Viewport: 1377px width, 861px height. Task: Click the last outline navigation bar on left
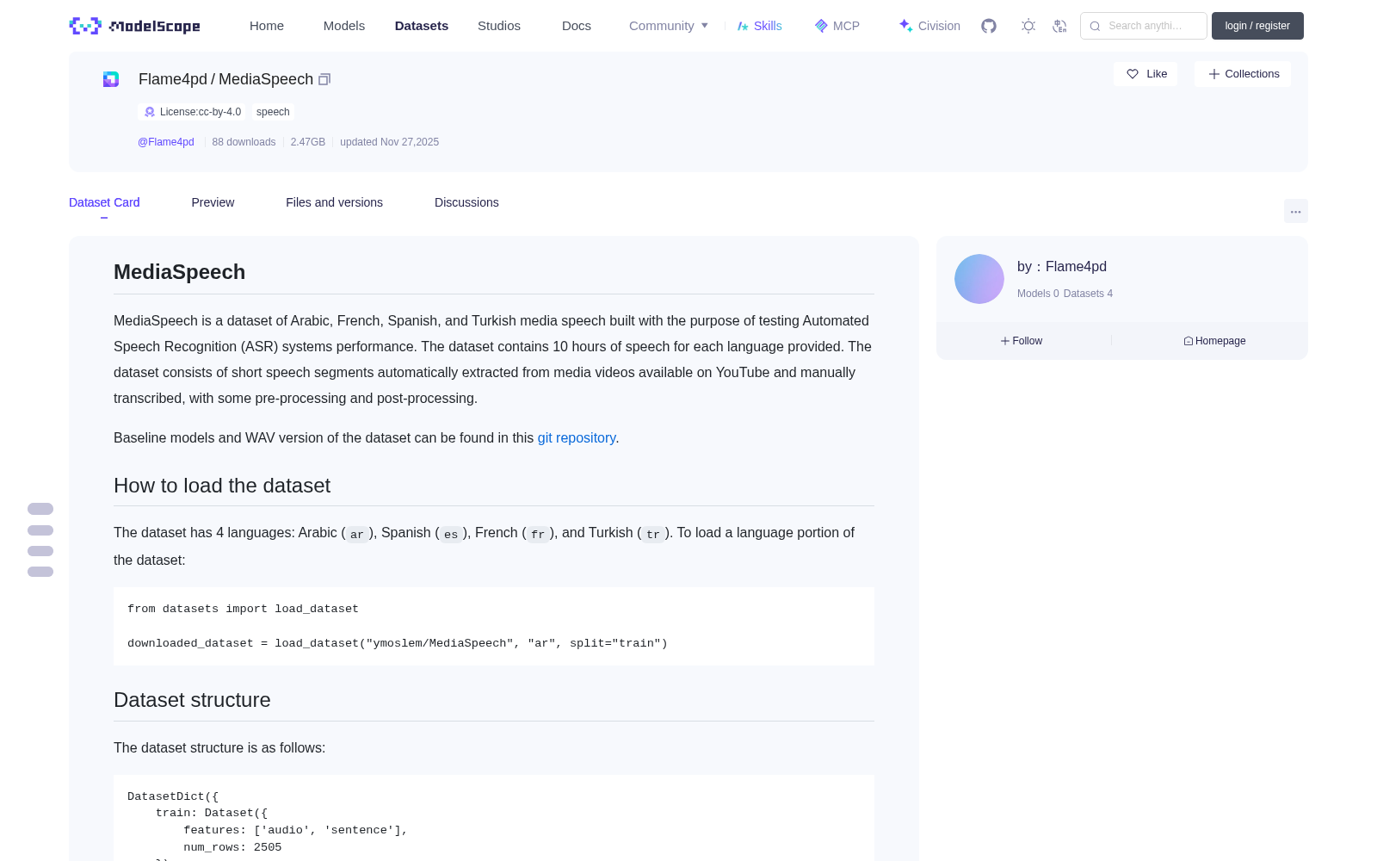click(x=40, y=572)
